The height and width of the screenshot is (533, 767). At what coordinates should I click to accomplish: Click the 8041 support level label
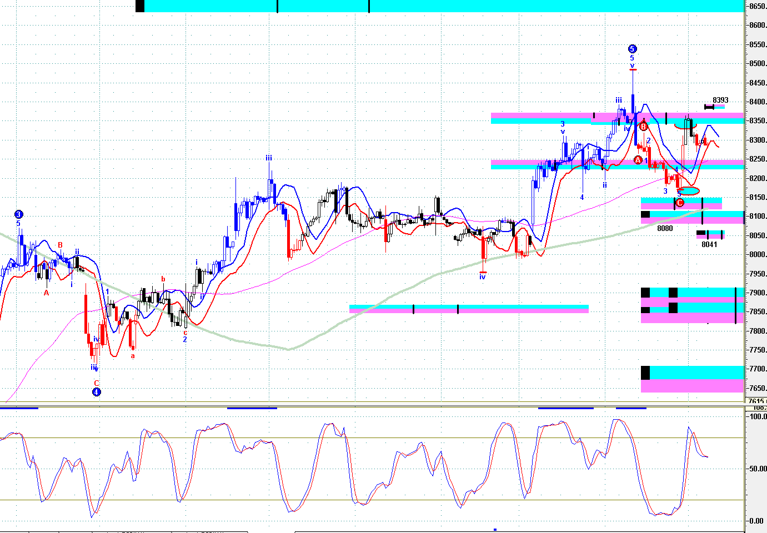[x=709, y=244]
